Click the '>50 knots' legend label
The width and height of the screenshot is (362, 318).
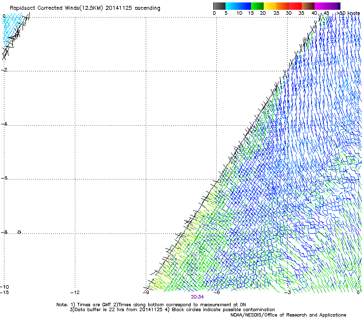point(348,13)
